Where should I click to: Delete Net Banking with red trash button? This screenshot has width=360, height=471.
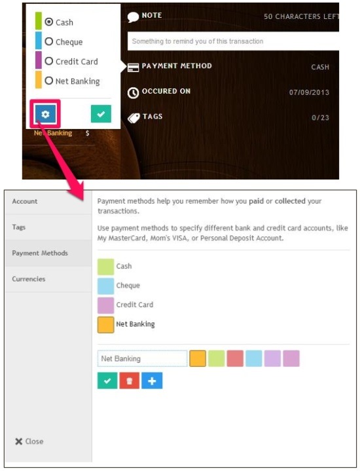tap(130, 381)
